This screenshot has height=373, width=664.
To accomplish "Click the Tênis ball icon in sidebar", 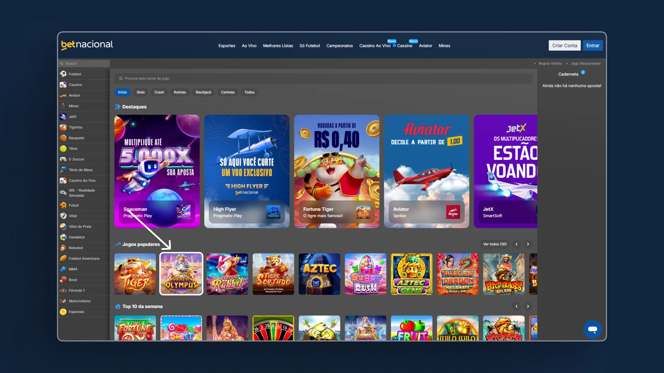I will point(63,149).
